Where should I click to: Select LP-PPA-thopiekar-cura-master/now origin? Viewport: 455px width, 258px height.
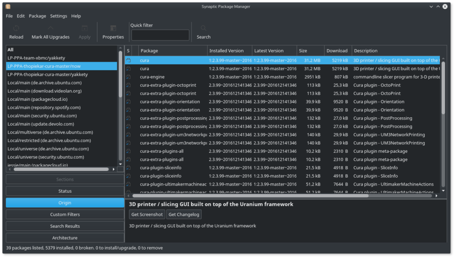[x=61, y=66]
